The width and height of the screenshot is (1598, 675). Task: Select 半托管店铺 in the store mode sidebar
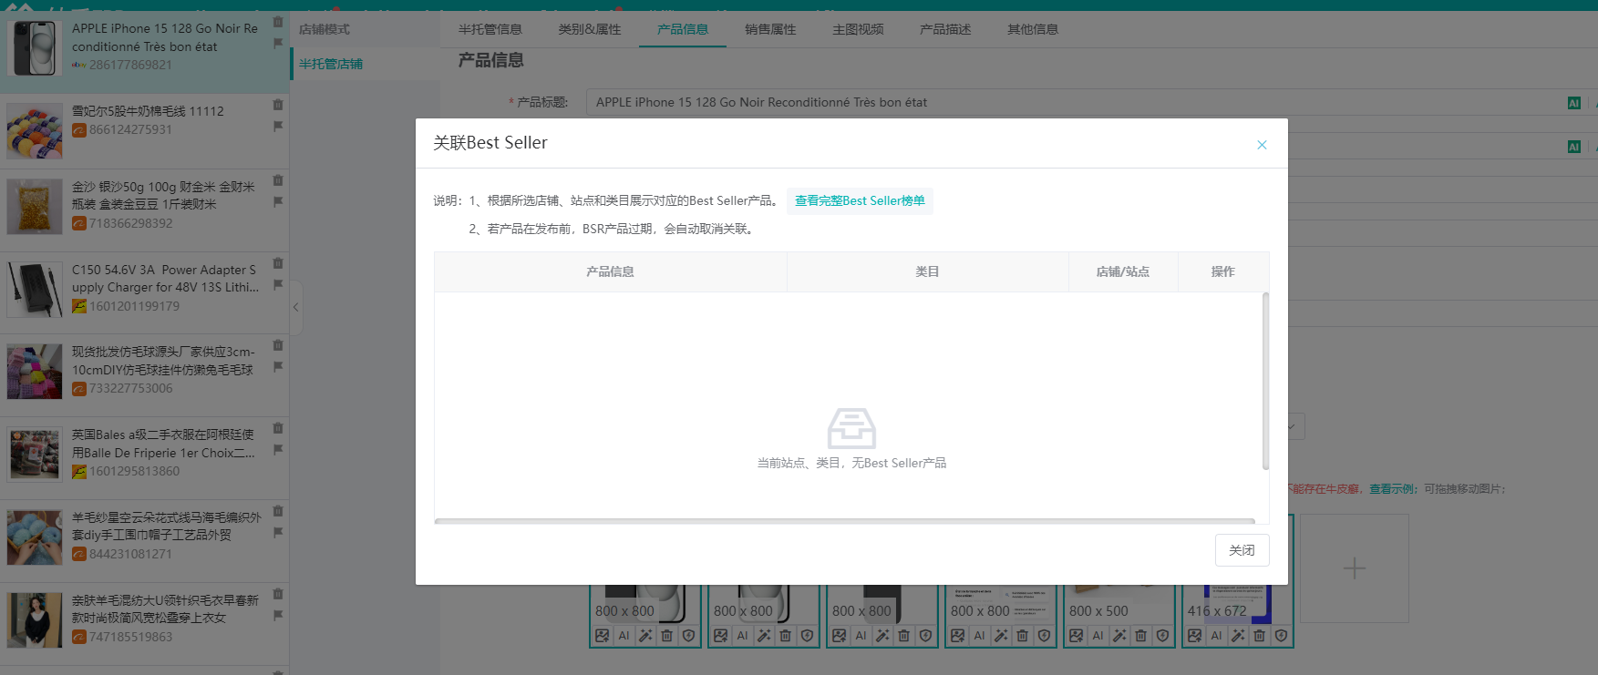pos(331,64)
